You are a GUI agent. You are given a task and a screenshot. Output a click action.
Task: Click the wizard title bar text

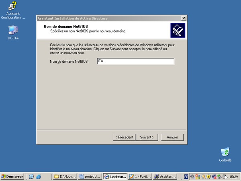pos(72,19)
